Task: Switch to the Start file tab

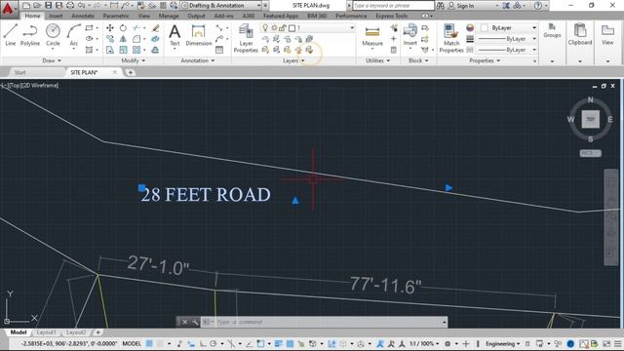Action: point(19,72)
